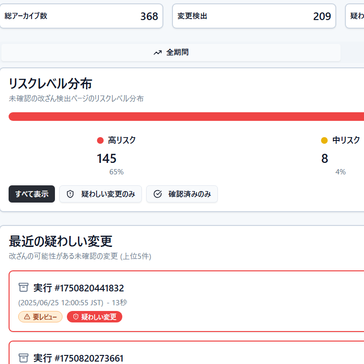
Task: Open run title 実行 #1750820273661
Action: coord(78,358)
